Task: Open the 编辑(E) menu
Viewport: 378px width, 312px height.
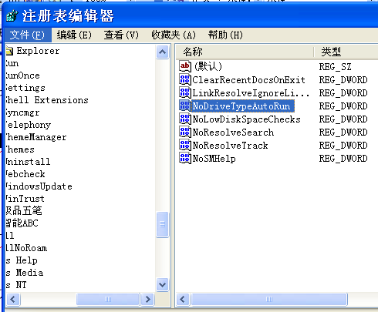Action: tap(74, 35)
